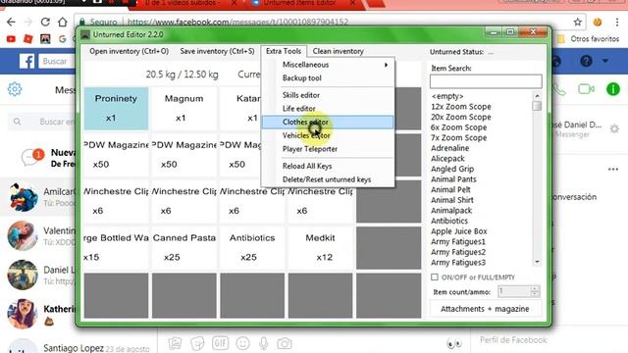628x353 pixels.
Task: Bookmark page with the star icon
Action: 577,22
